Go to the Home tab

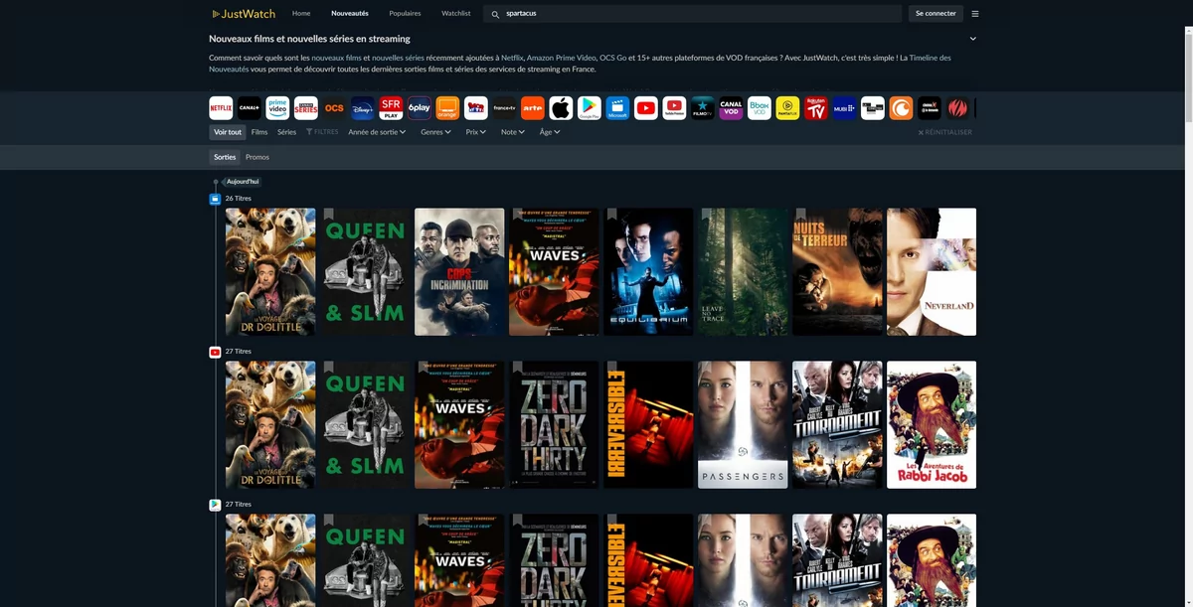[301, 14]
